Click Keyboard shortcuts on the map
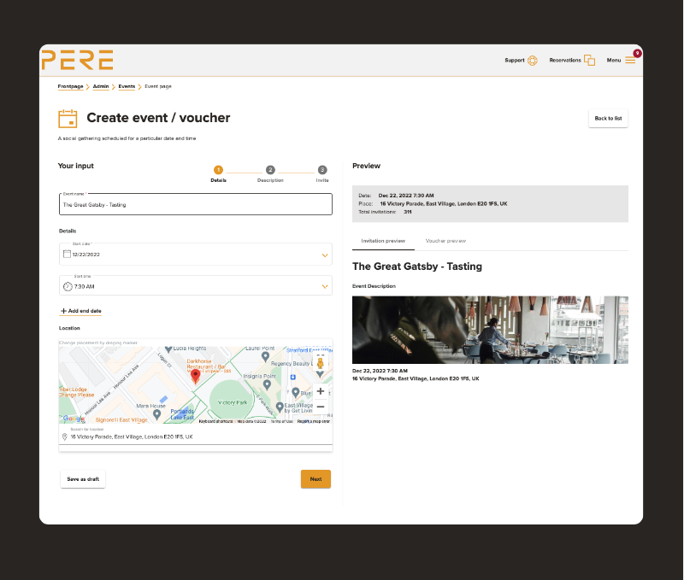The height and width of the screenshot is (580, 684). click(x=215, y=421)
